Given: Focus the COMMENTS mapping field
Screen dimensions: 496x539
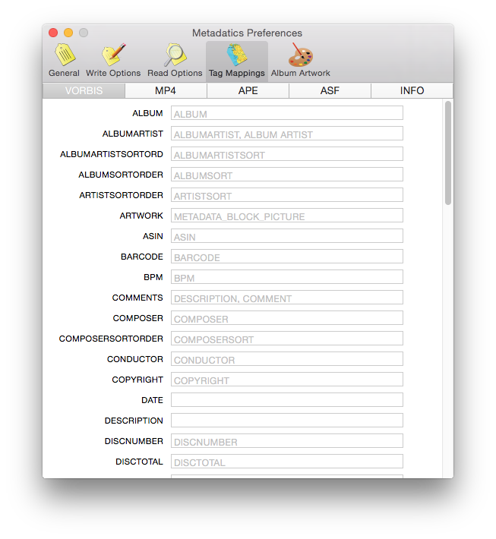Looking at the screenshot, I should [287, 298].
